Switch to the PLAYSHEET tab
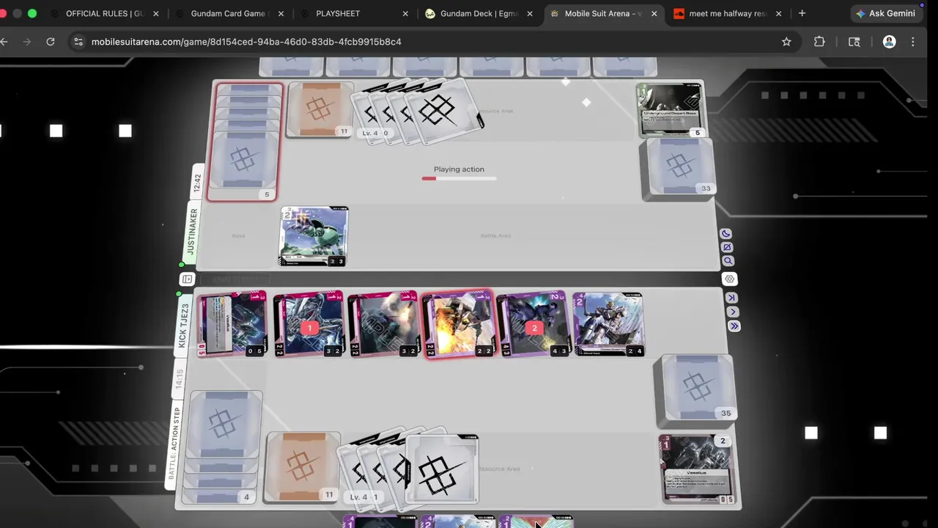938x528 pixels. point(338,13)
